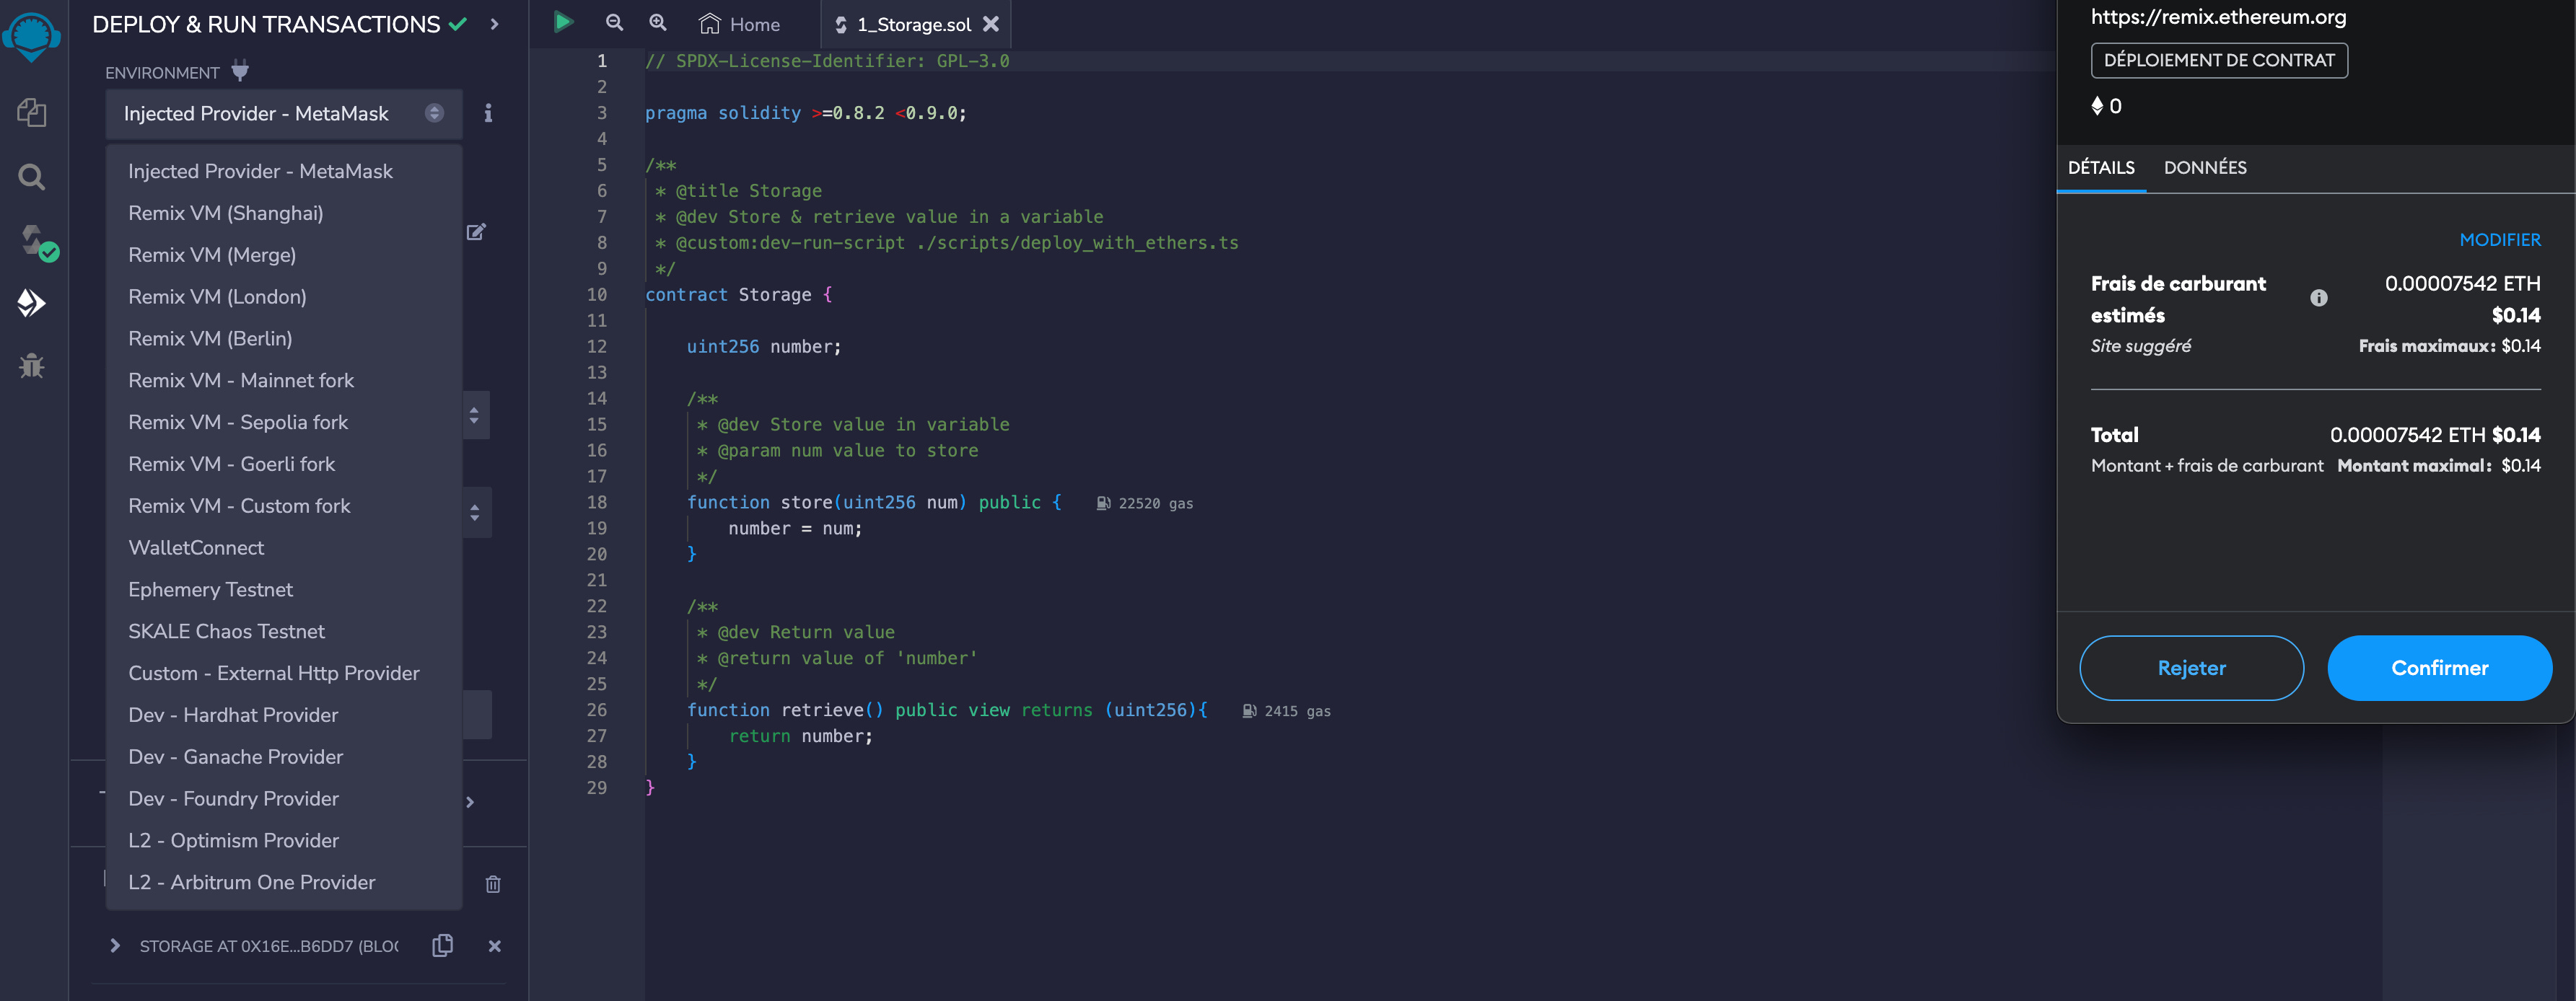The height and width of the screenshot is (1001, 2576).
Task: Delete deployed contracts with trash icon
Action: click(x=493, y=884)
